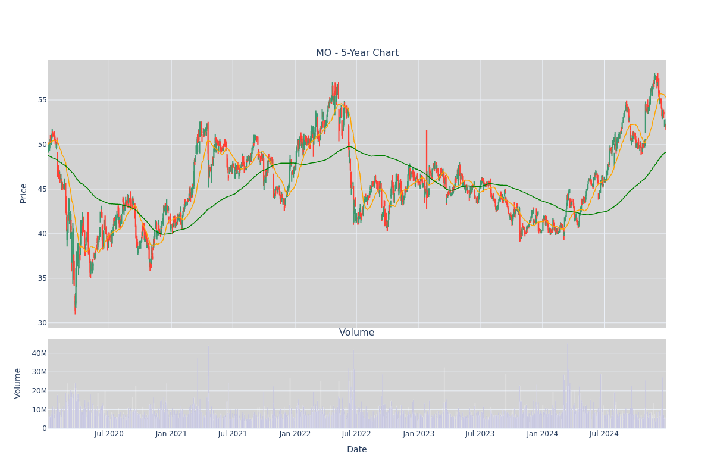
Task: Click the "Jul 2022" date tick
Action: [x=356, y=434]
